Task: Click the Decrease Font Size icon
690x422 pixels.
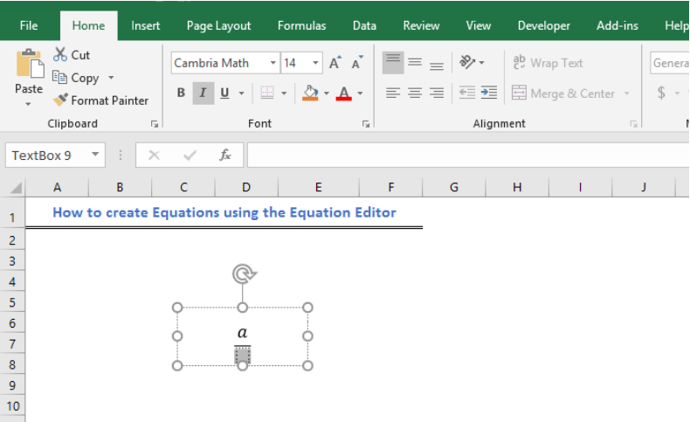Action: coord(357,63)
